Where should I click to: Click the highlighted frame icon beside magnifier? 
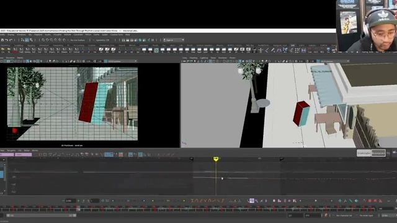point(252,201)
